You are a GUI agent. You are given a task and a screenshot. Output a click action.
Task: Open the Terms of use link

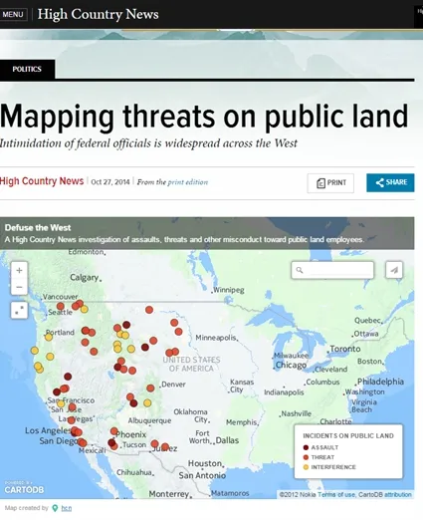(336, 495)
